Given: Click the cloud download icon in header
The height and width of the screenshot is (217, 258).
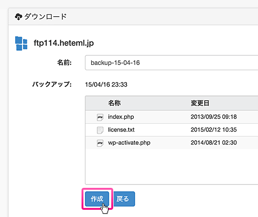Looking at the screenshot, I should click(x=18, y=17).
